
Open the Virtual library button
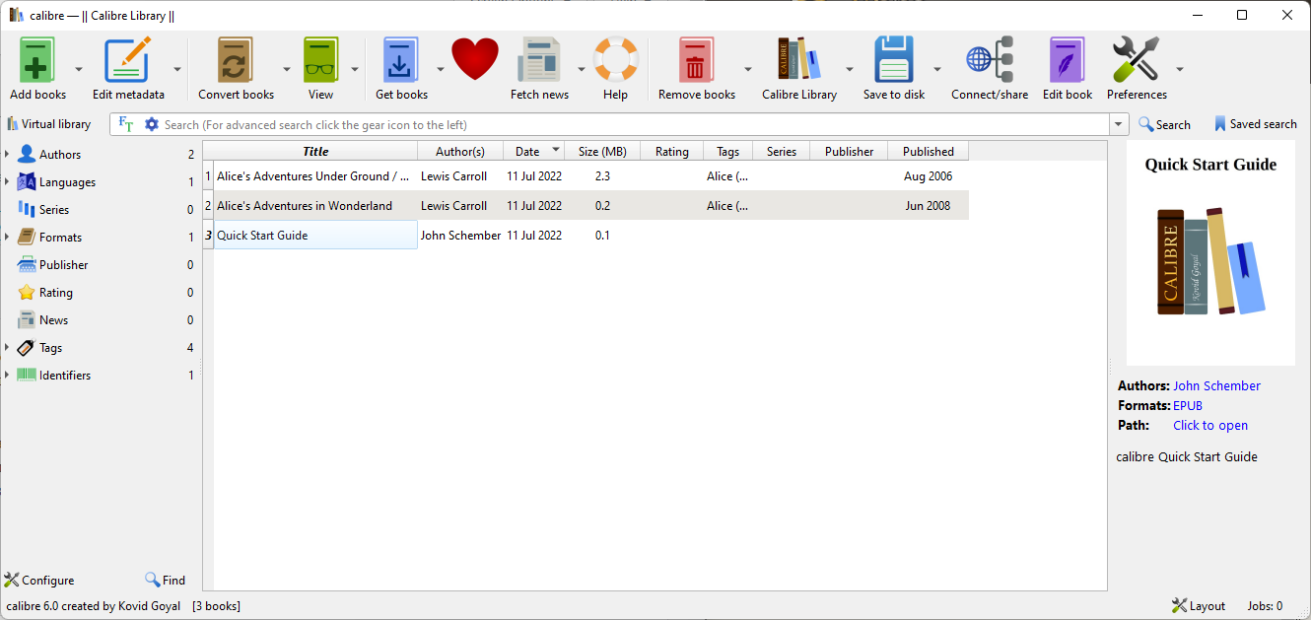pos(49,124)
